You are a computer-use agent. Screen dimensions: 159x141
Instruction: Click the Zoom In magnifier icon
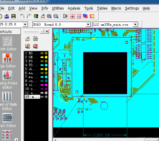click(49, 16)
